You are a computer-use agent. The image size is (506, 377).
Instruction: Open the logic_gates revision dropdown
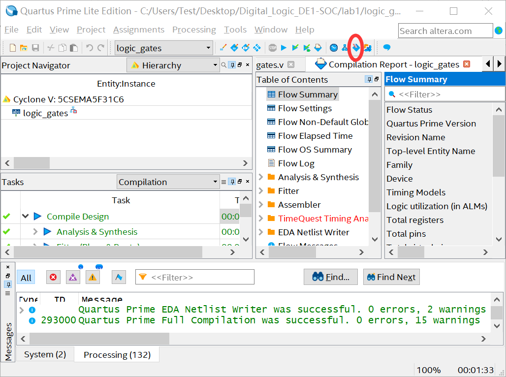[208, 48]
